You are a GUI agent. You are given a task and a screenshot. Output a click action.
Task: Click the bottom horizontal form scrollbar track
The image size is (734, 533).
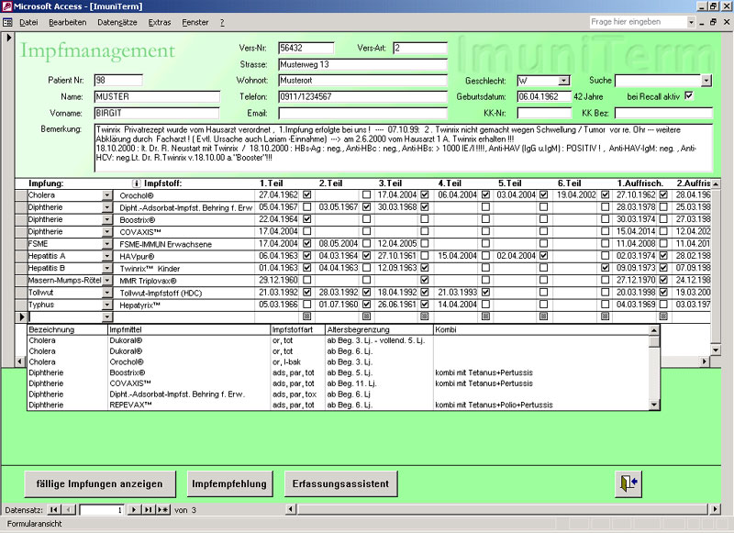coord(502,509)
